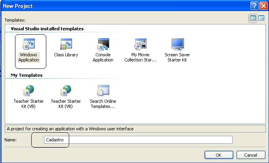The height and width of the screenshot is (163, 269).
Task: Click the 'Visual Studio installed templates' heading
Action: (x=47, y=29)
